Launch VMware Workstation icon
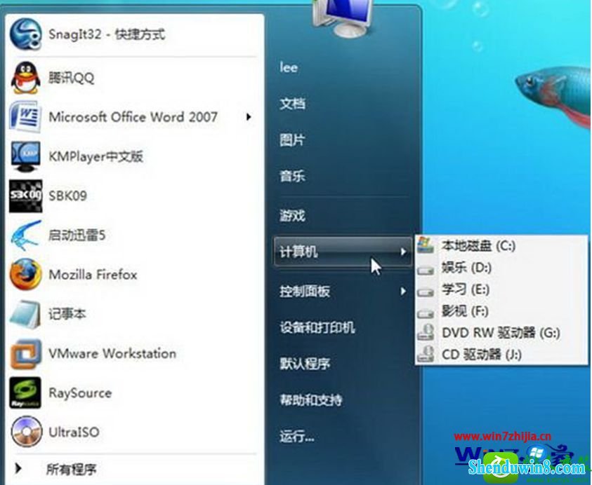This screenshot has width=592, height=485. 26,353
